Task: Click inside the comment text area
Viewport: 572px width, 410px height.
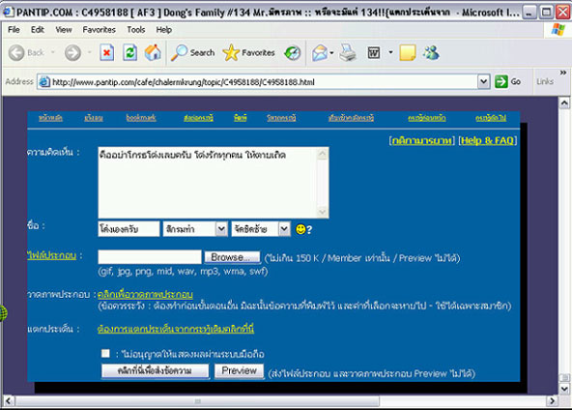Action: pyautogui.click(x=214, y=183)
